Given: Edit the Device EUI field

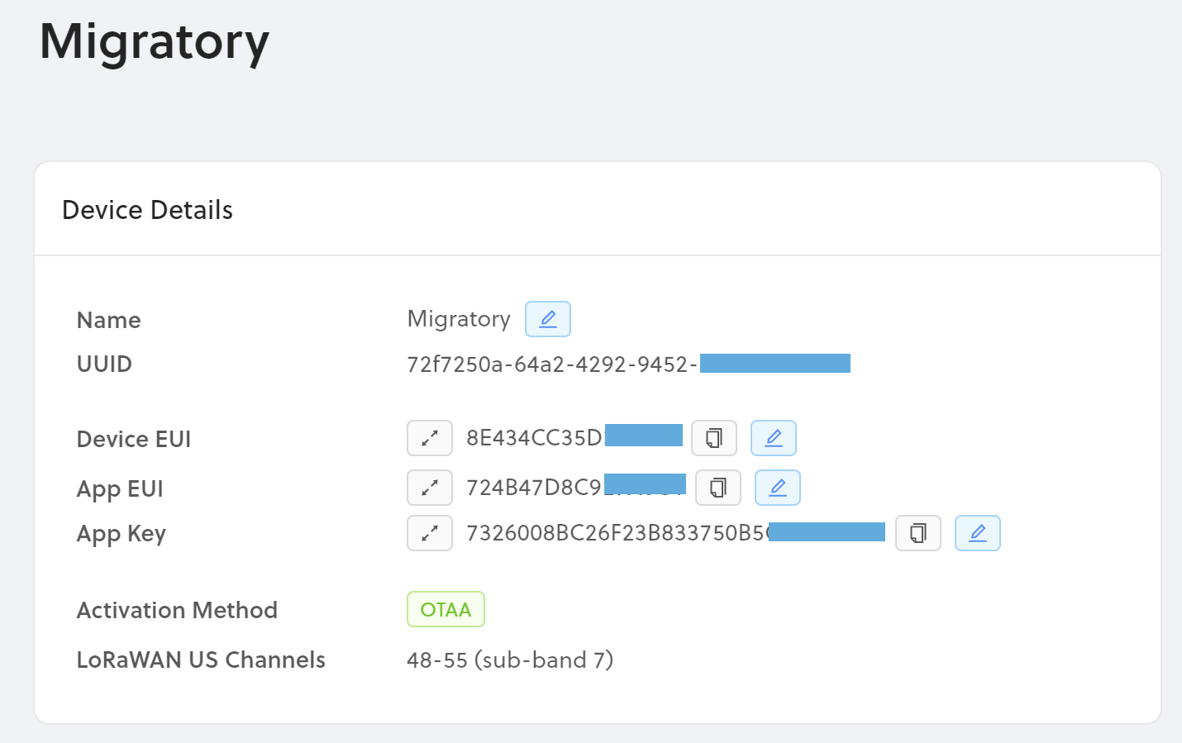Looking at the screenshot, I should pyautogui.click(x=773, y=438).
